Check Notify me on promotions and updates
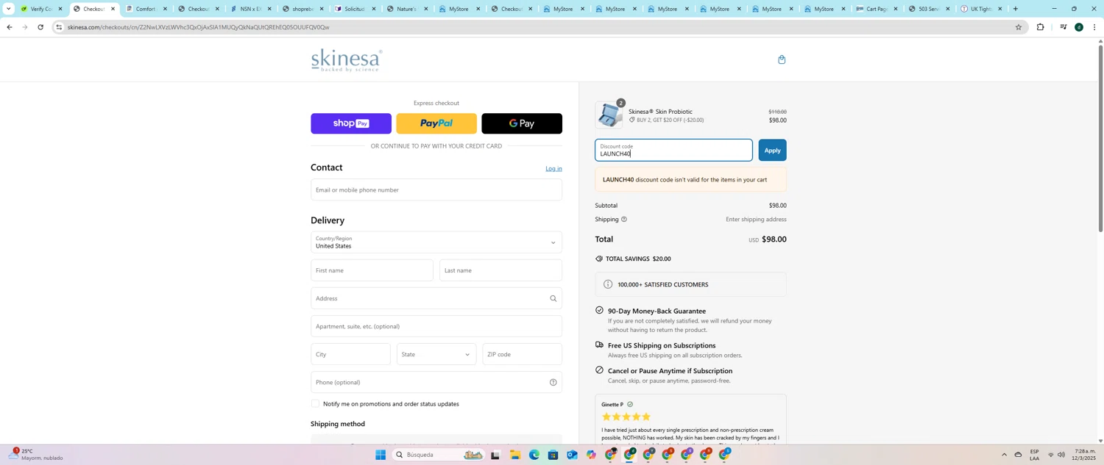The height and width of the screenshot is (465, 1104). [316, 403]
